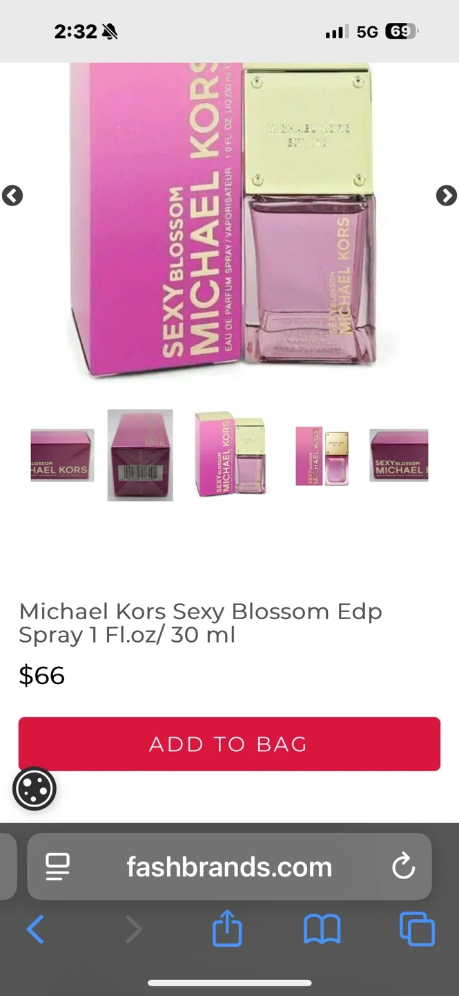This screenshot has width=459, height=996.
Task: Select thumbnail of box with bottle angled
Action: (231, 454)
